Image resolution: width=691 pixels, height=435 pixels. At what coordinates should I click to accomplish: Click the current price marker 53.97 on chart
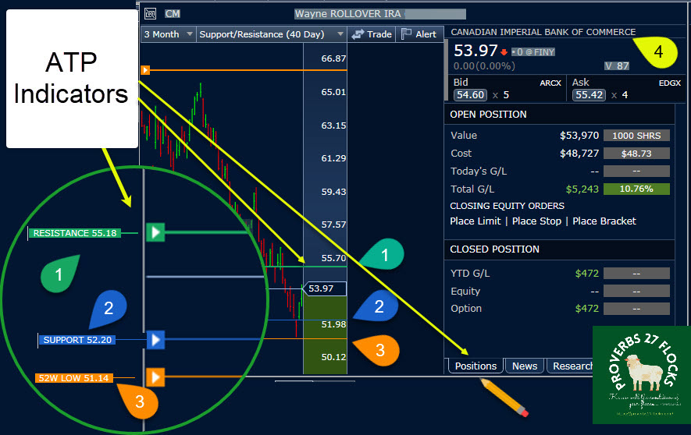pos(321,288)
